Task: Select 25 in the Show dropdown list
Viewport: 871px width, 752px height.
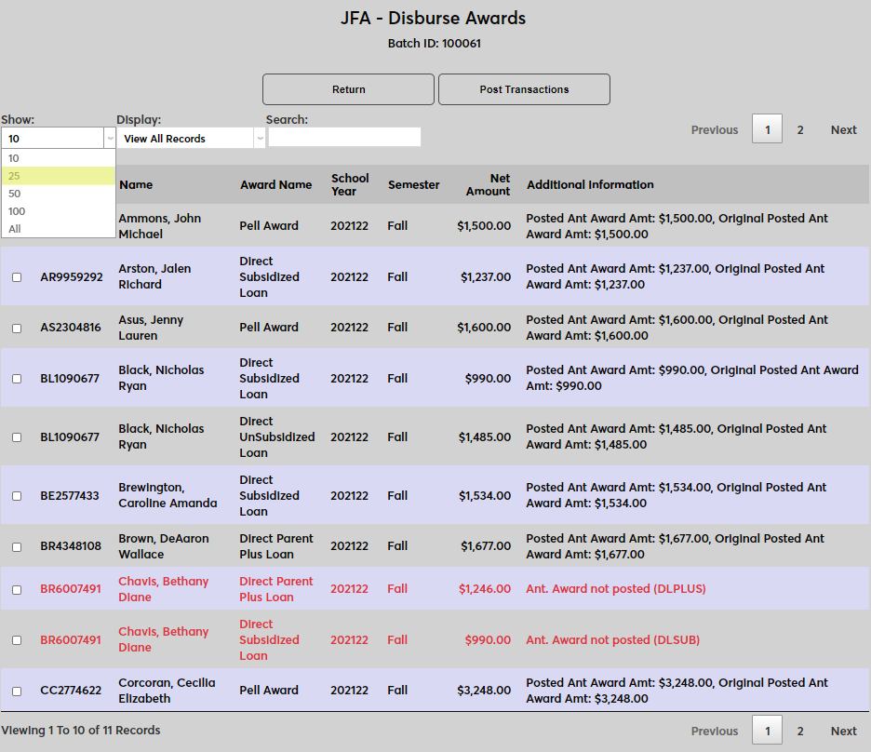Action: click(x=58, y=176)
